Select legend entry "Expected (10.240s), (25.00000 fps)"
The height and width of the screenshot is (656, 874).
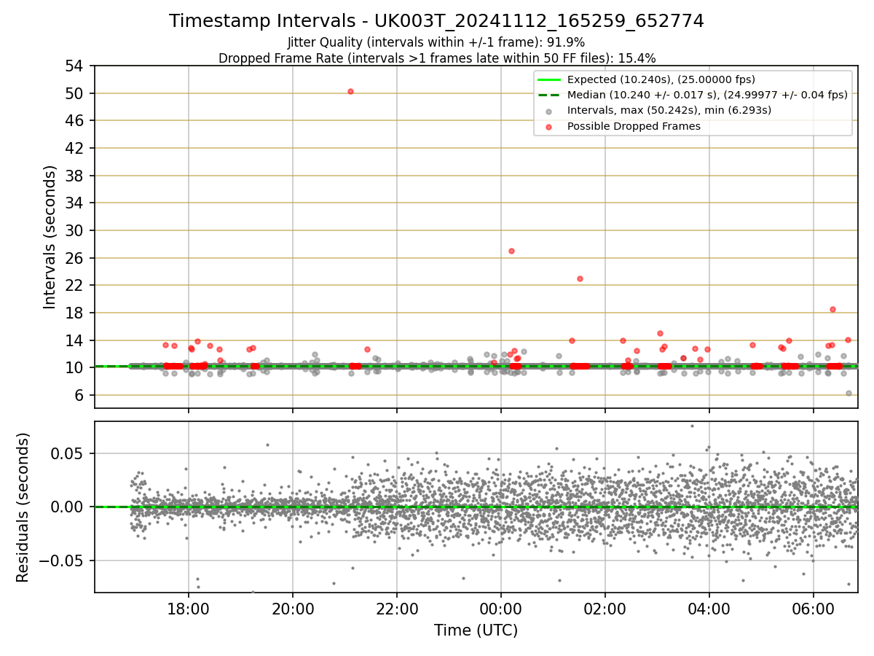pos(661,79)
